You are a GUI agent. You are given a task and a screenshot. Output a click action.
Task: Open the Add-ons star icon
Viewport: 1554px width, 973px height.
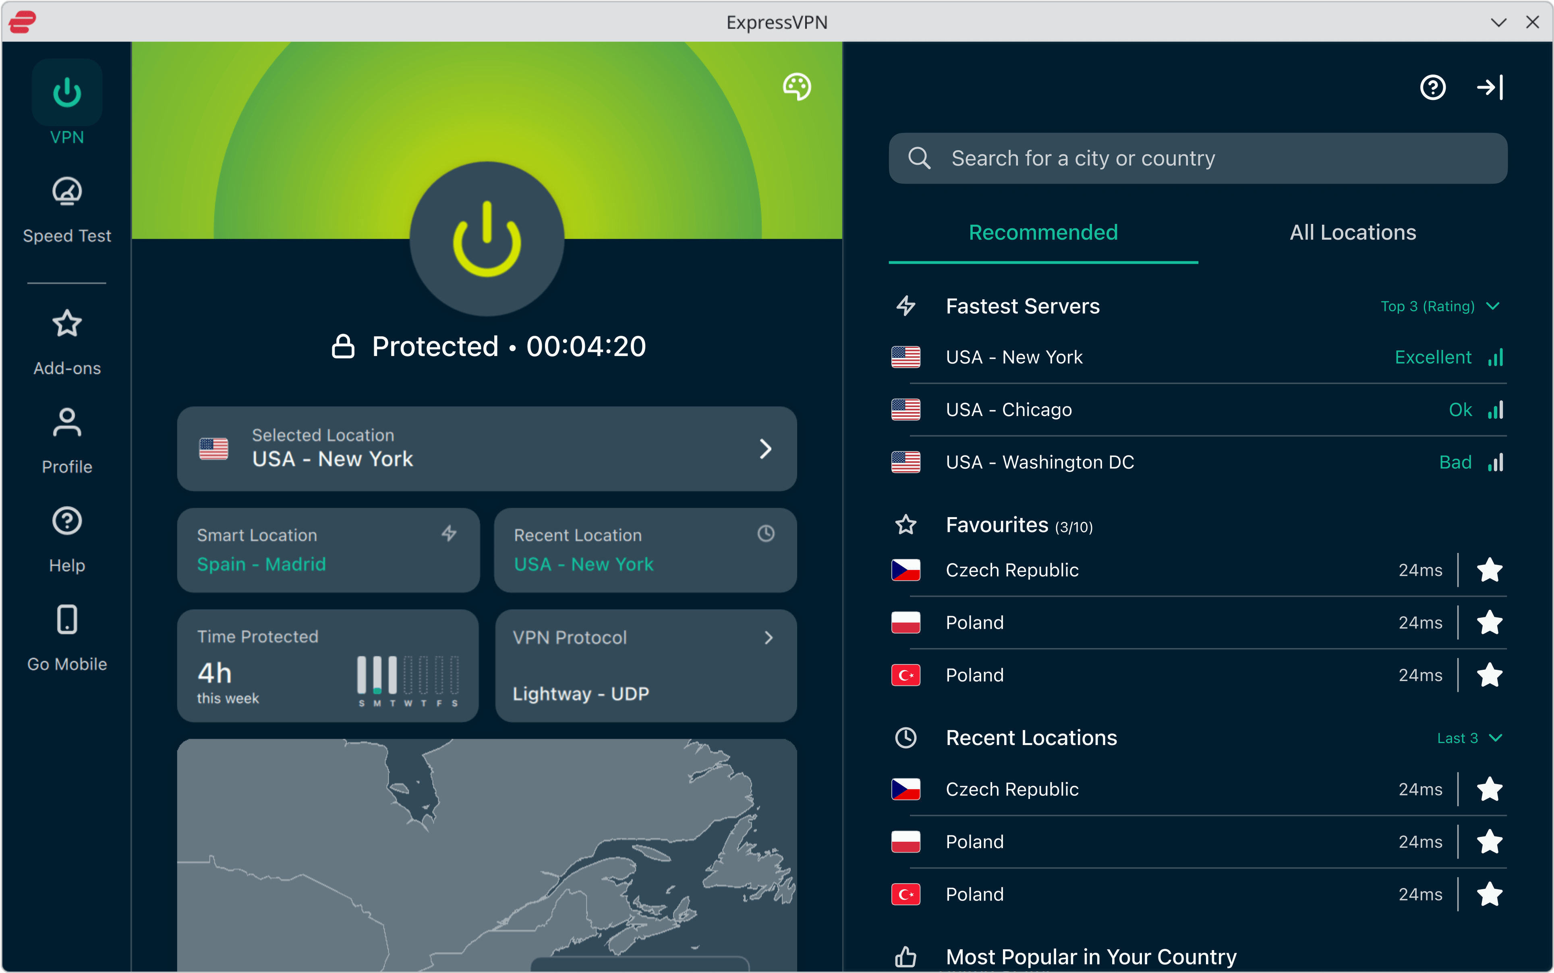coord(67,324)
